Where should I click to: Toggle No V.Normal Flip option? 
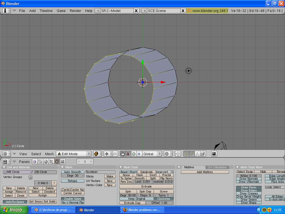point(73,202)
